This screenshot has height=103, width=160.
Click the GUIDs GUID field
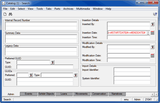tap(45, 82)
